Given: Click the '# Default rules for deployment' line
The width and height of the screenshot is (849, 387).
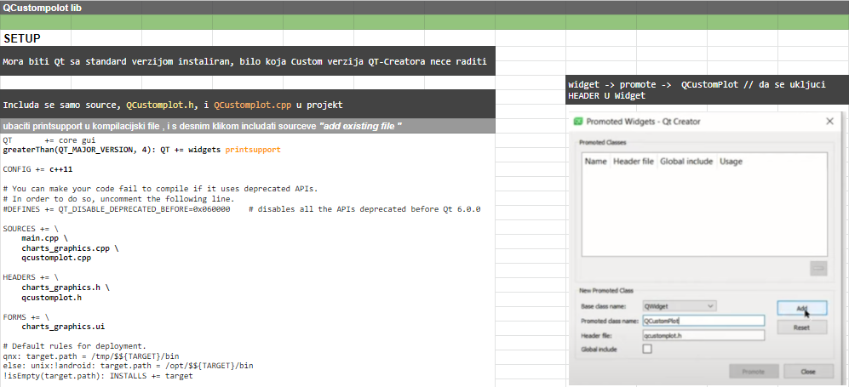Looking at the screenshot, I should tap(74, 346).
